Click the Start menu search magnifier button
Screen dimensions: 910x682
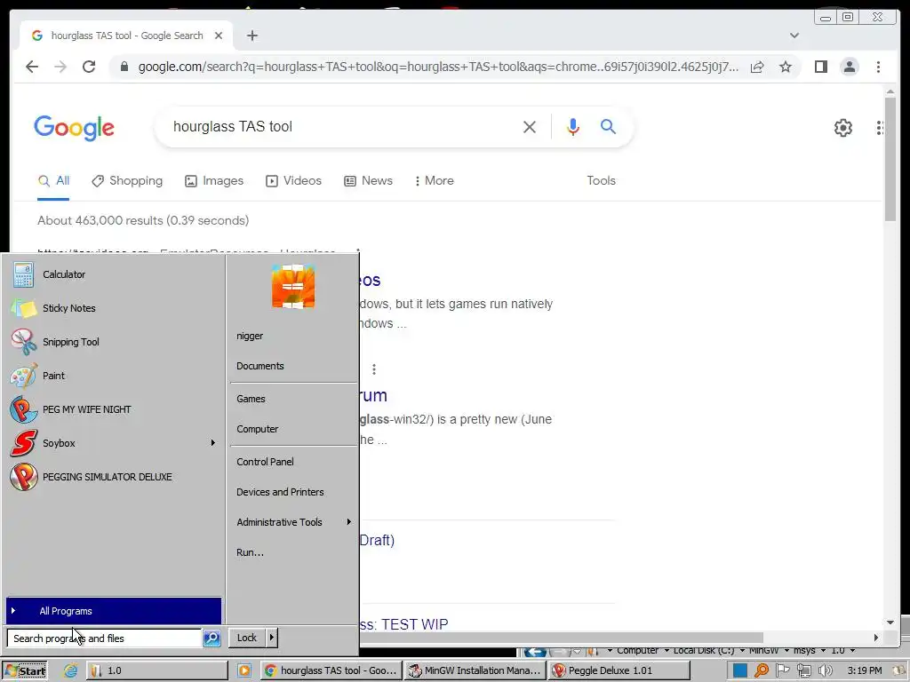point(212,638)
